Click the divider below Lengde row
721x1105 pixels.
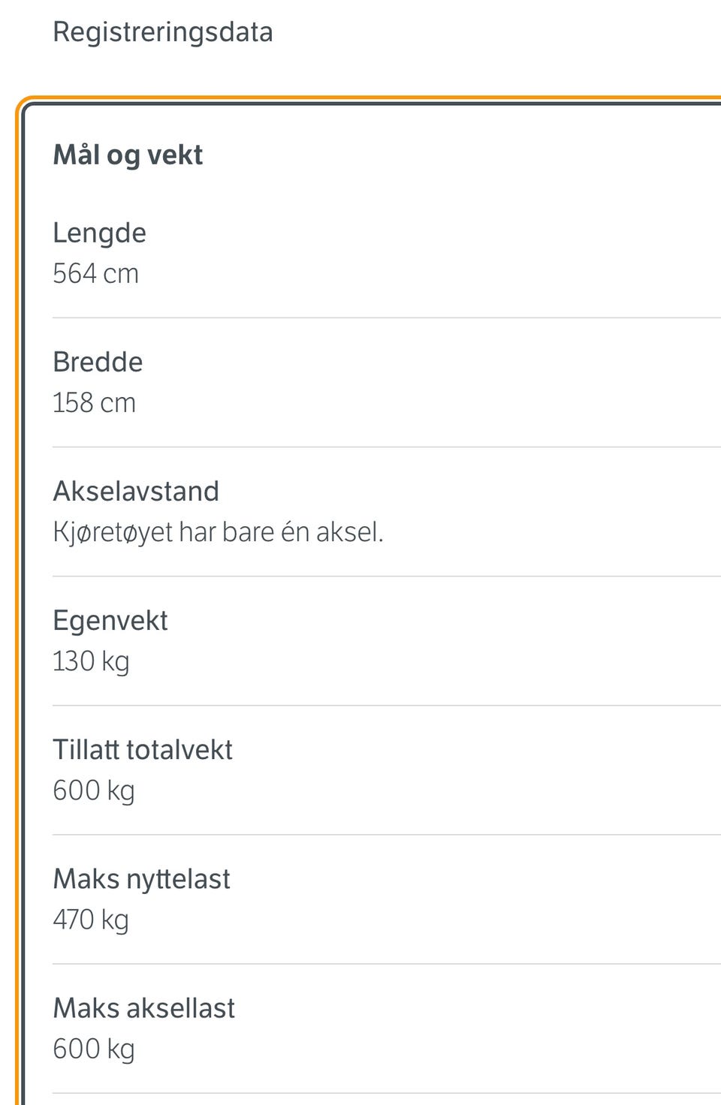point(387,318)
